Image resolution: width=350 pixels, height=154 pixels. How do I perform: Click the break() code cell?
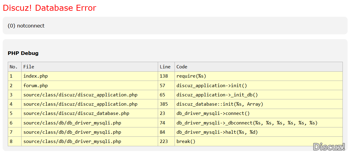186,141
